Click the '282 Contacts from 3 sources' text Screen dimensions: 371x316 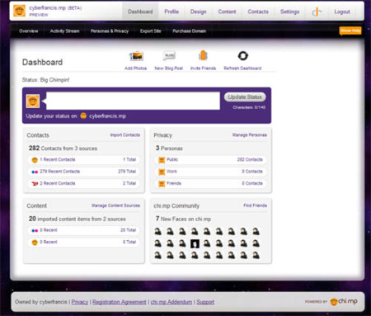[x=63, y=148]
